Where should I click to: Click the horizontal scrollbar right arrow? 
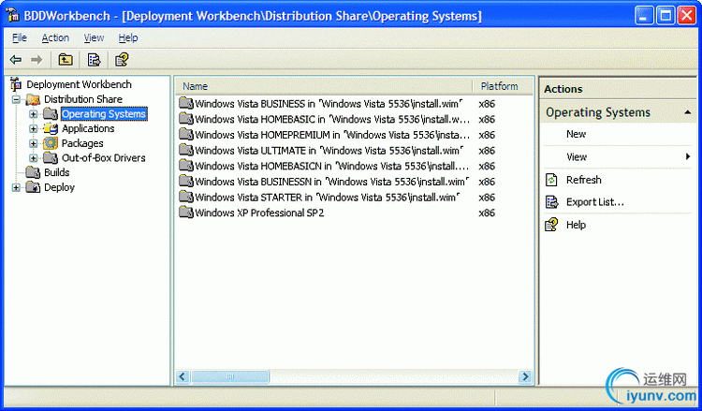tap(526, 377)
